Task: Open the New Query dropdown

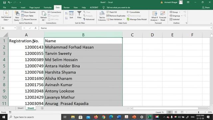Action: click(x=17, y=16)
